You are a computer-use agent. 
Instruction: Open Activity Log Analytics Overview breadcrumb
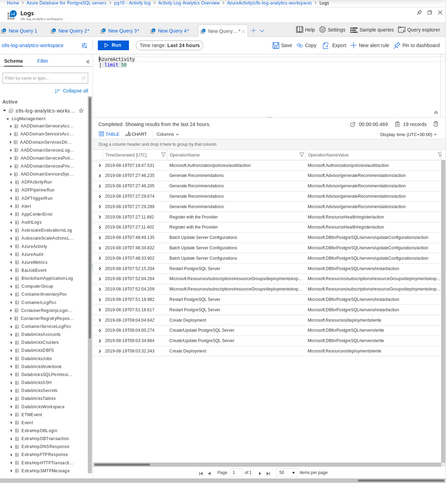(x=189, y=3)
